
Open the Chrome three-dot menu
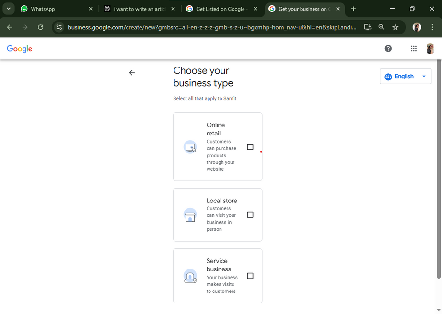(433, 27)
